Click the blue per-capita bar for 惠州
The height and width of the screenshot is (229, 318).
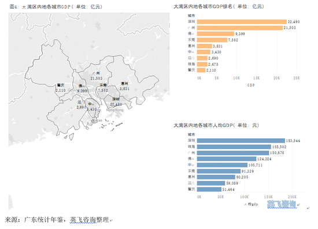pyautogui.click(x=216, y=177)
